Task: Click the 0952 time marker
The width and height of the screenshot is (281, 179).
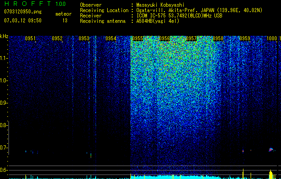Action: click(x=57, y=38)
